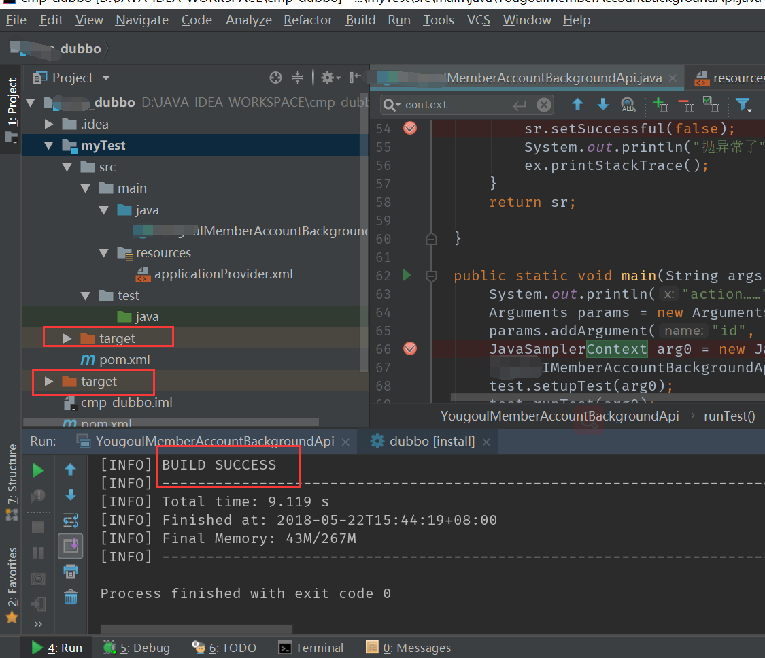Image resolution: width=765 pixels, height=658 pixels.
Task: Toggle soft-wrap in the Run console
Action: coord(71,521)
